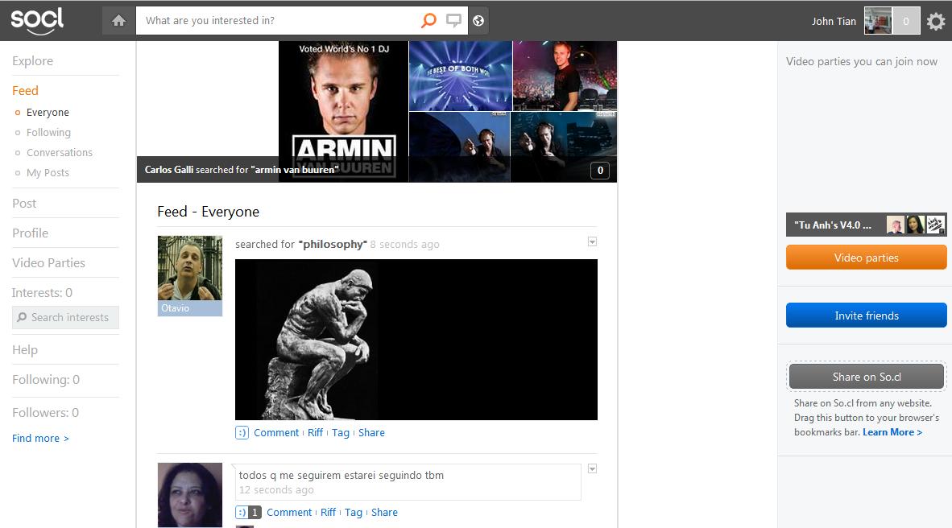Share the philosophy post
Image resolution: width=952 pixels, height=528 pixels.
tap(371, 433)
